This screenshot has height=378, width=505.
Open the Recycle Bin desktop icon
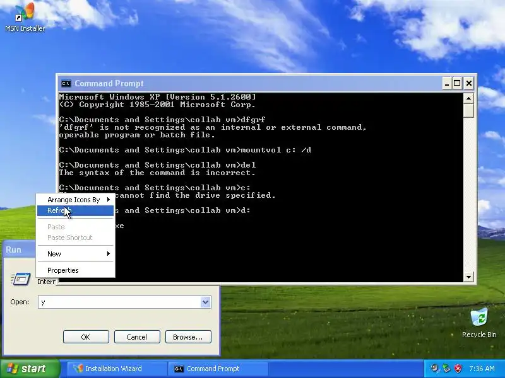[479, 323]
